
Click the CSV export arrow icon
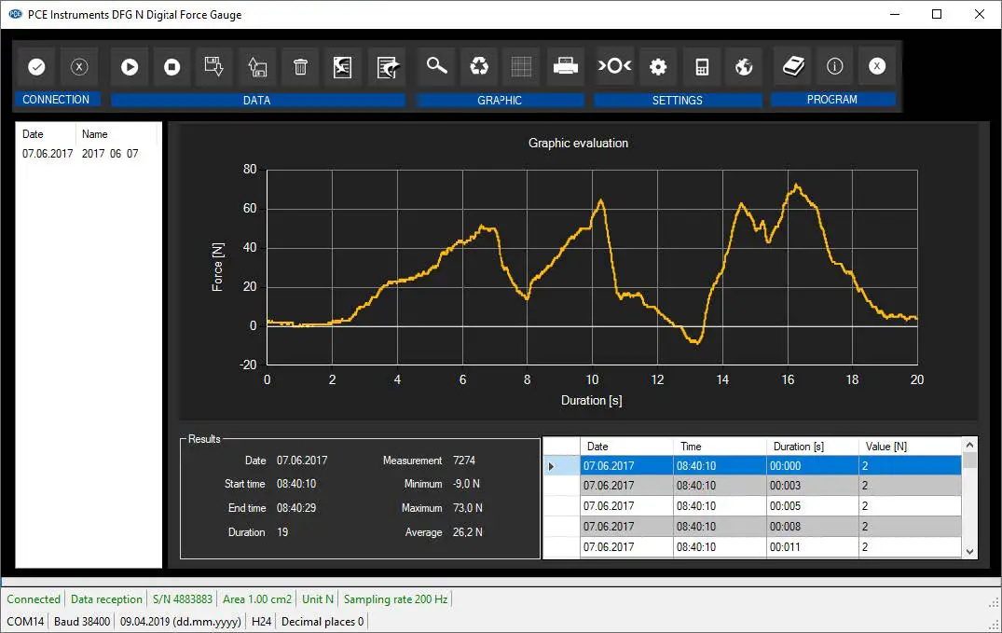tap(387, 66)
